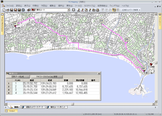Click the last icon in the flag tools group
This screenshot has height=116, width=162.
click(97, 10)
